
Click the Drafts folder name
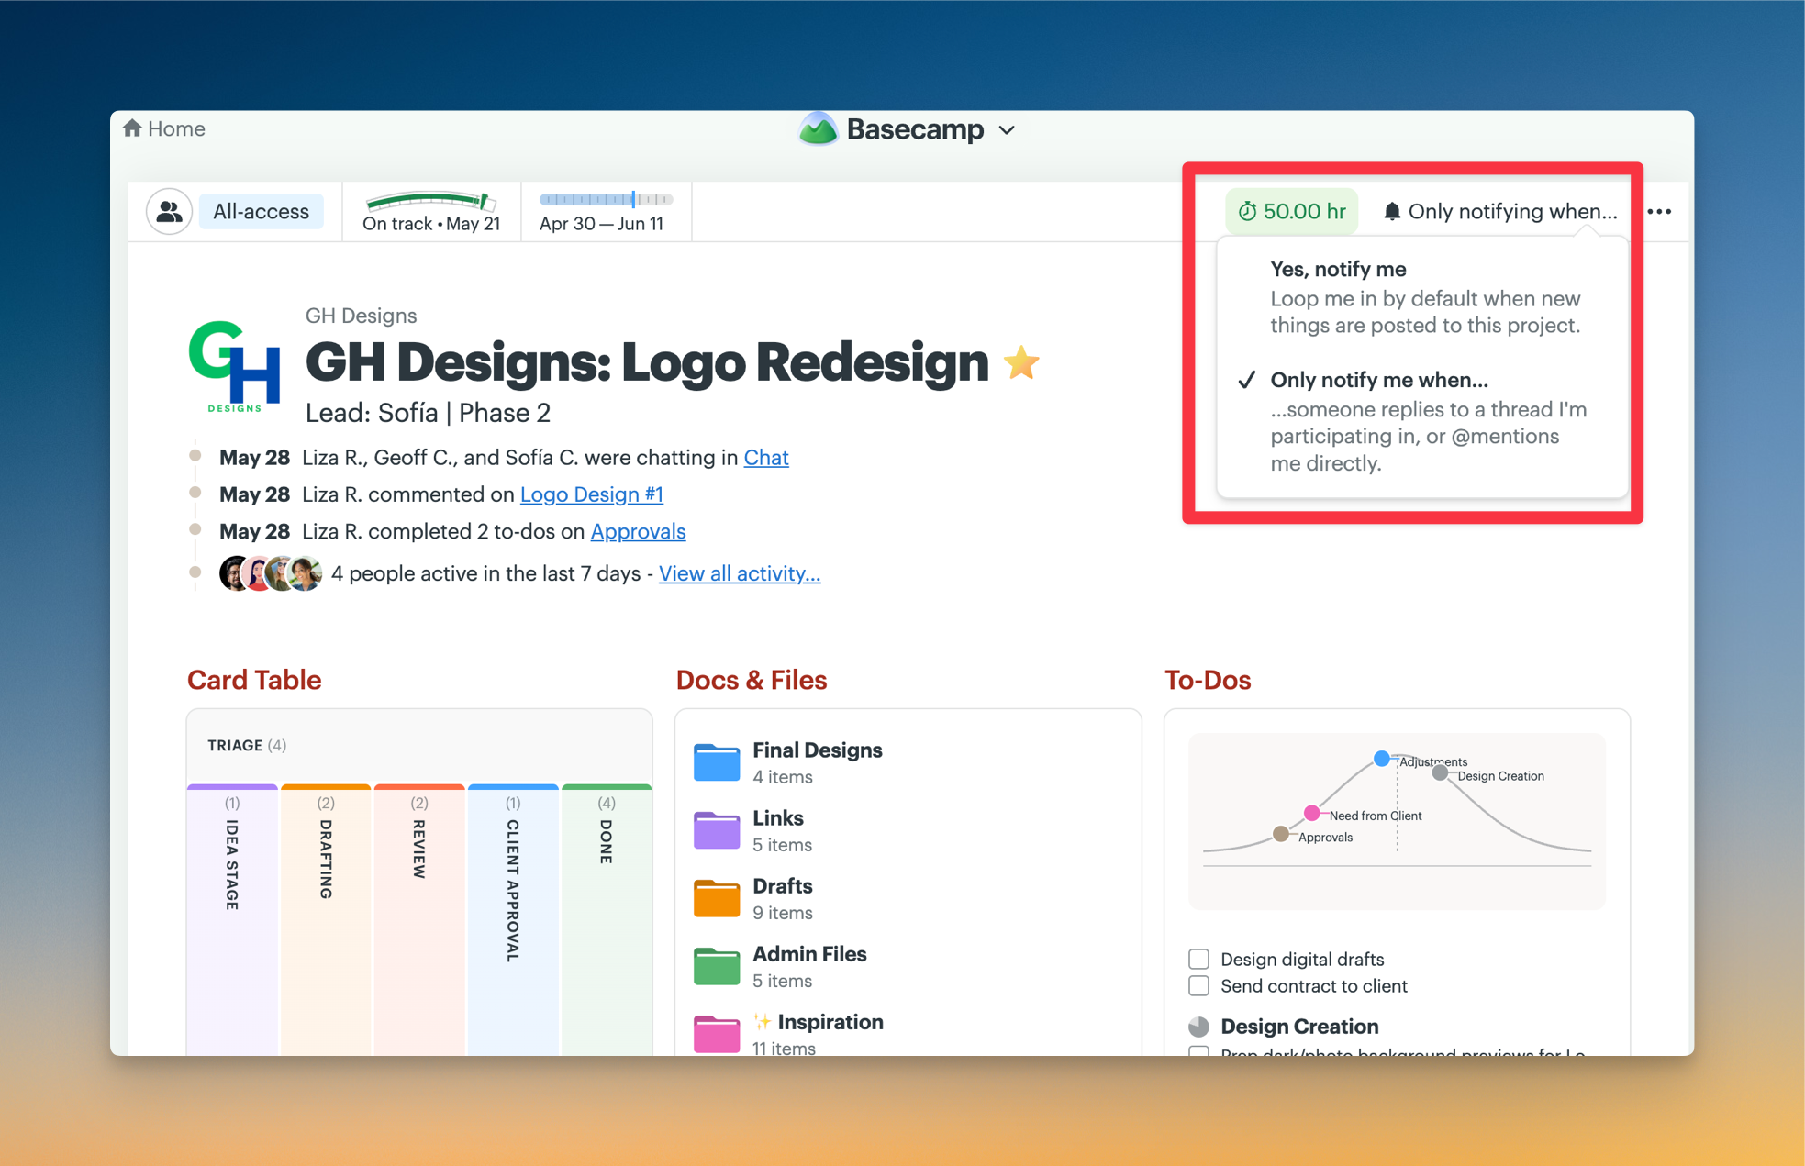point(783,886)
